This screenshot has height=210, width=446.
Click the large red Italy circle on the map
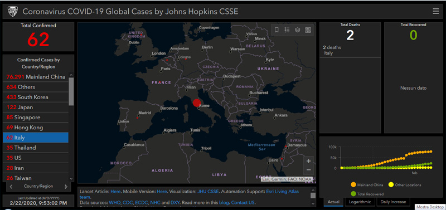pos(197,102)
